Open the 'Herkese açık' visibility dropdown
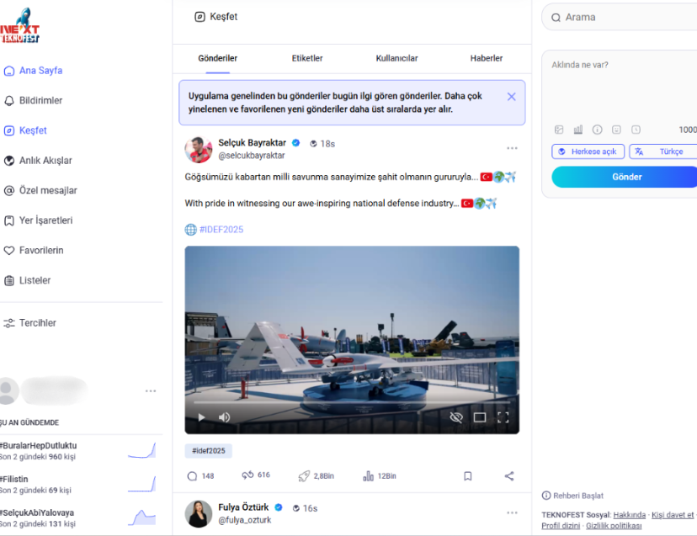The width and height of the screenshot is (697, 536). point(588,151)
